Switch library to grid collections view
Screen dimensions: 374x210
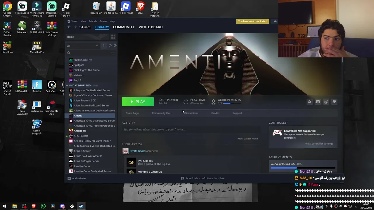[113, 37]
